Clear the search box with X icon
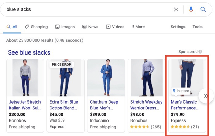 point(176,10)
